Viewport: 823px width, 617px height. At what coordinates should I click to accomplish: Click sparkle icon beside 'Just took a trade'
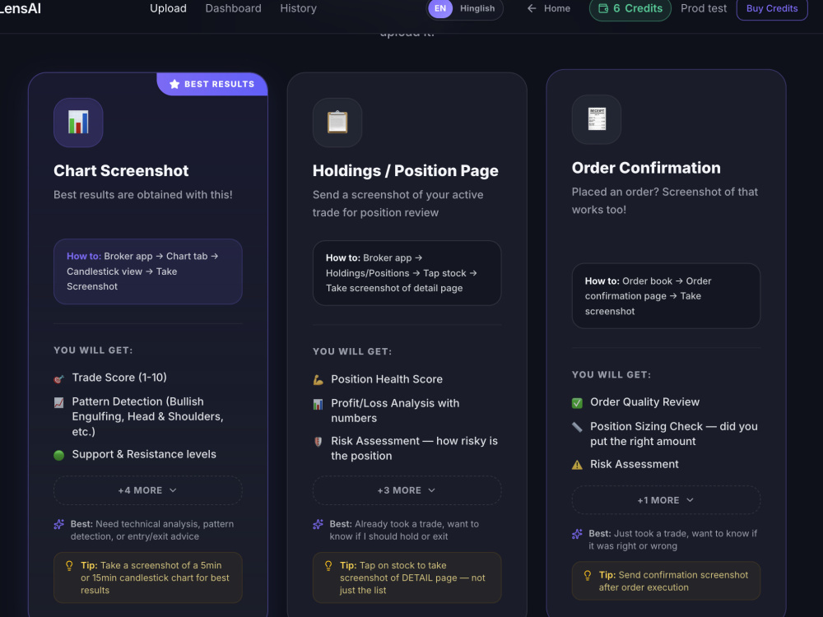(x=577, y=534)
